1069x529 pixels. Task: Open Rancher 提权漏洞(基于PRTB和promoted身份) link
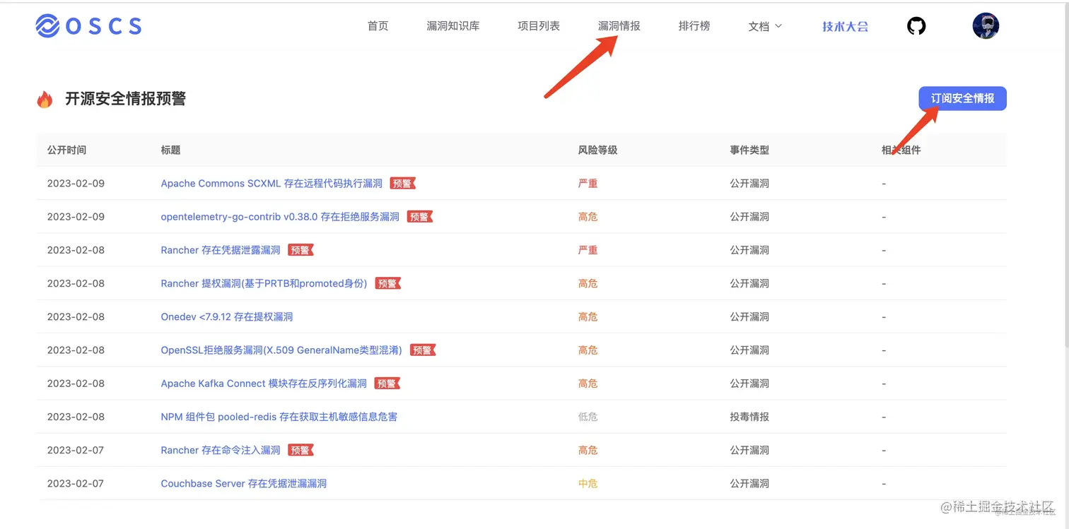(x=264, y=283)
